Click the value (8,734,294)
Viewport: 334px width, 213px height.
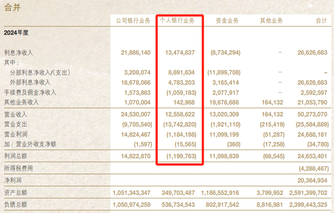225,53
